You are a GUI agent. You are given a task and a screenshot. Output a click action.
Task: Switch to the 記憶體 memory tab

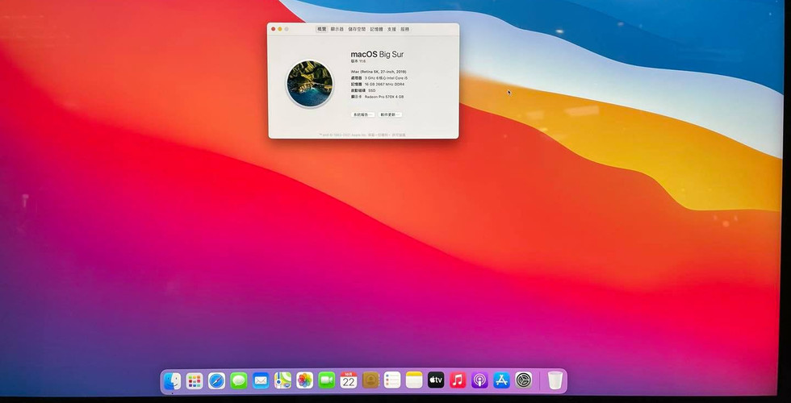pyautogui.click(x=376, y=29)
